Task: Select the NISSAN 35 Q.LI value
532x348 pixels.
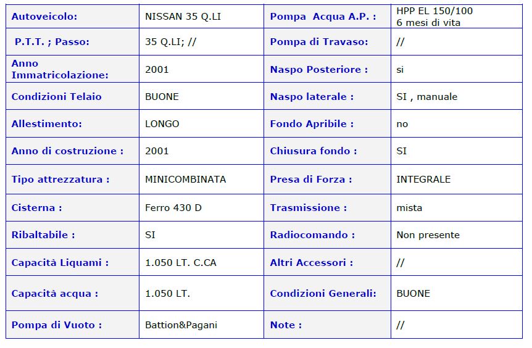Action: (x=183, y=16)
